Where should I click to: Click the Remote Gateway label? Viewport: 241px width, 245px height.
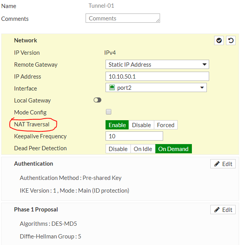[36, 65]
